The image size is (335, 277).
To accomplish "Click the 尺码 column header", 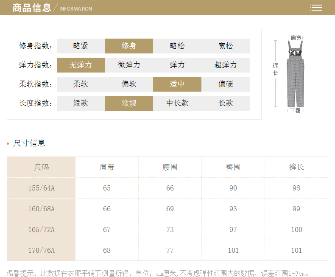I will click(42, 167).
